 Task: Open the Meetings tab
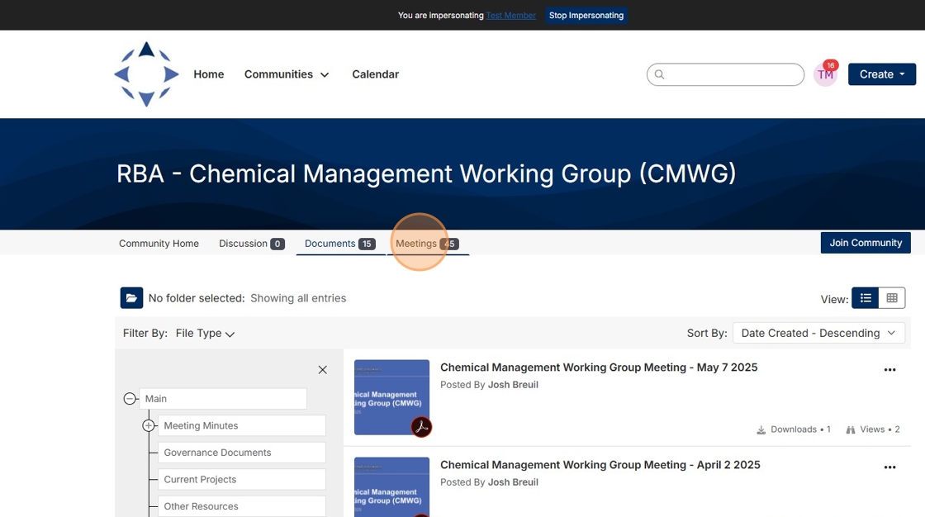tap(427, 243)
